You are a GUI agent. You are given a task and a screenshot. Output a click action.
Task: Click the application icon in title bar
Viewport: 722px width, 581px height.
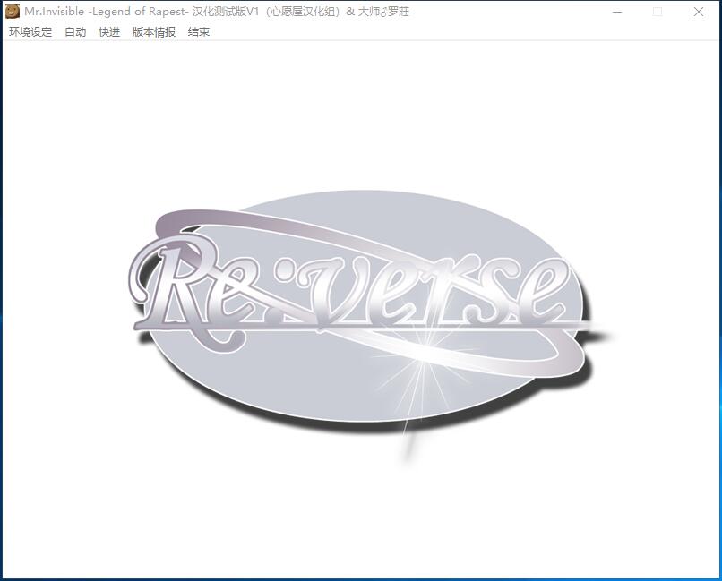[x=13, y=12]
